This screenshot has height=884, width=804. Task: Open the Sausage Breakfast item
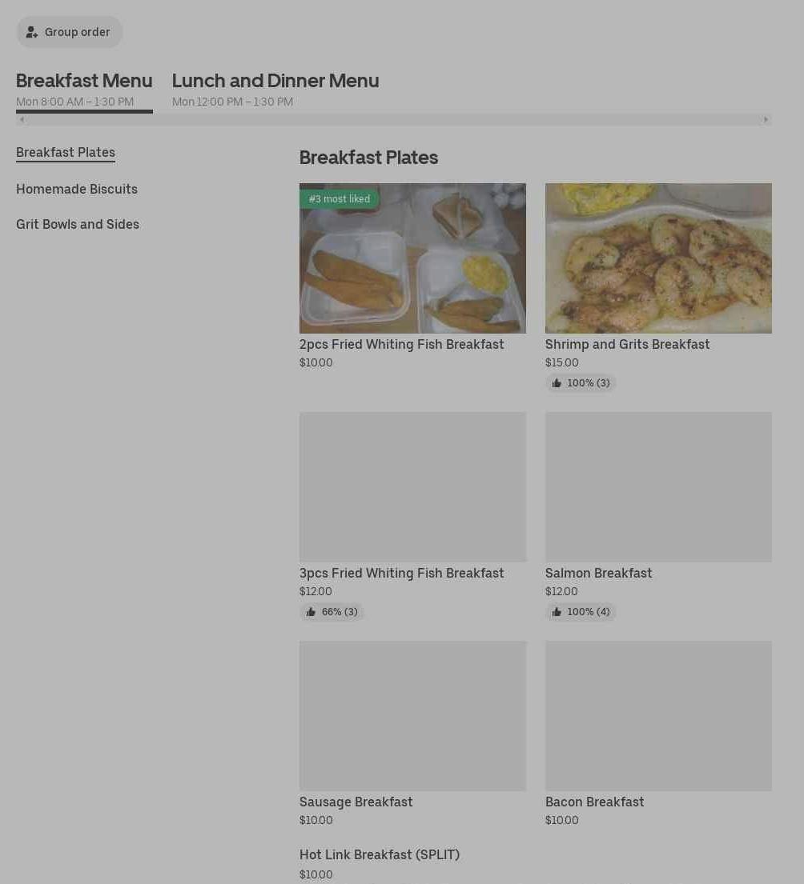356,802
